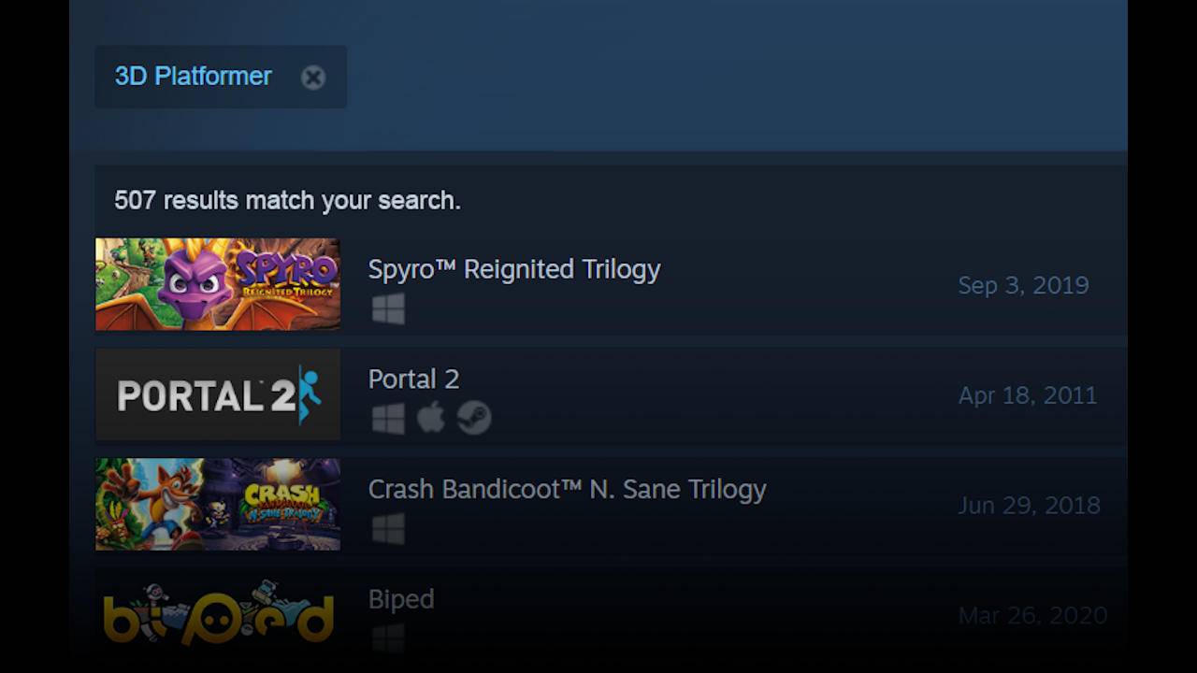Click the Apple macOS icon under Portal 2
Screen dimensions: 1197x673
pyautogui.click(x=430, y=418)
